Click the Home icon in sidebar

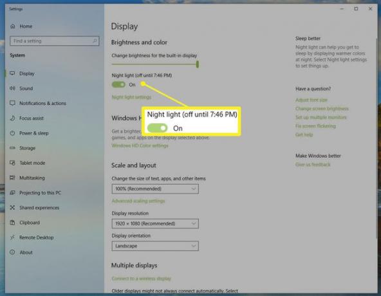(x=13, y=26)
